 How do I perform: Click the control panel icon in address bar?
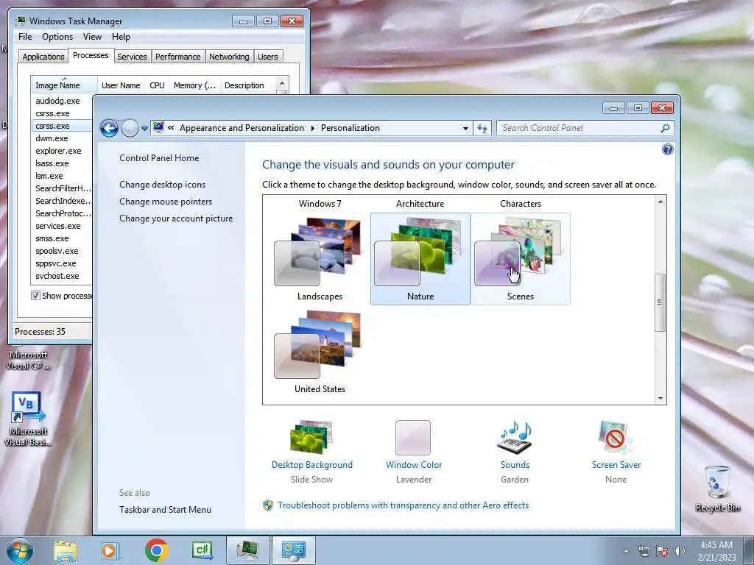coord(158,128)
